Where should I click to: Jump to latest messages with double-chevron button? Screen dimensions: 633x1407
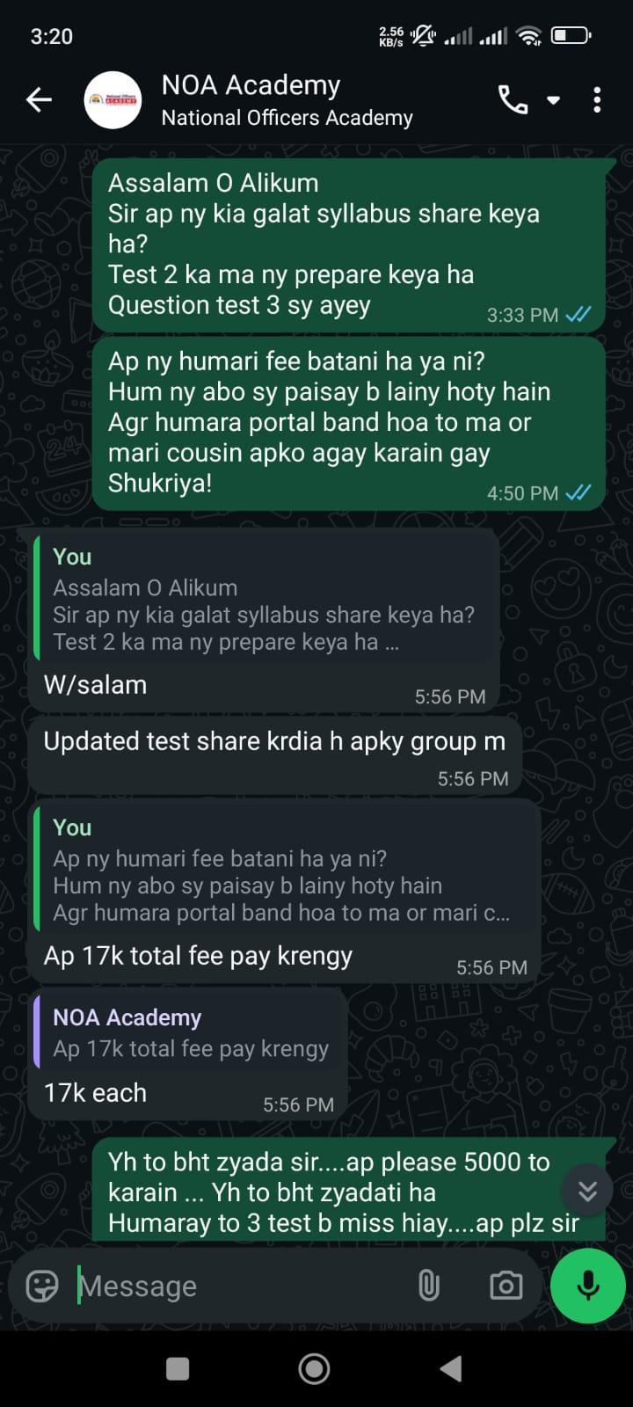pyautogui.click(x=587, y=1191)
